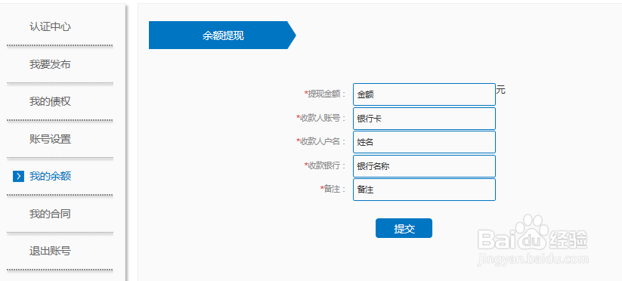Submit the form with 提交 button
Screen dimensions: 622x281
click(x=404, y=228)
